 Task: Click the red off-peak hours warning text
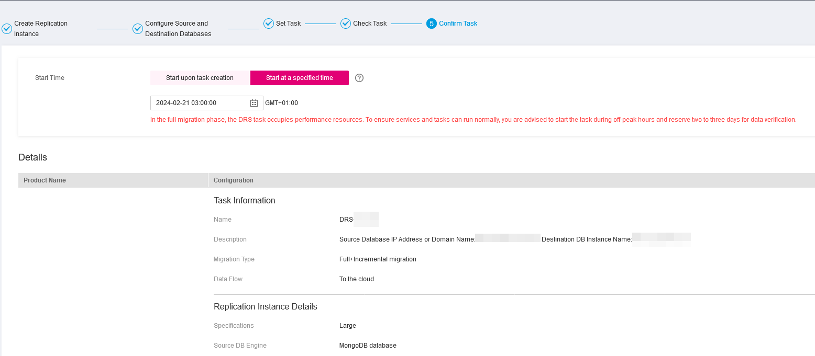click(x=472, y=119)
